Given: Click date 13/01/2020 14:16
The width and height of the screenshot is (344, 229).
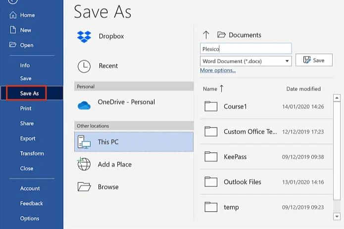Looking at the screenshot, I should [303, 182].
